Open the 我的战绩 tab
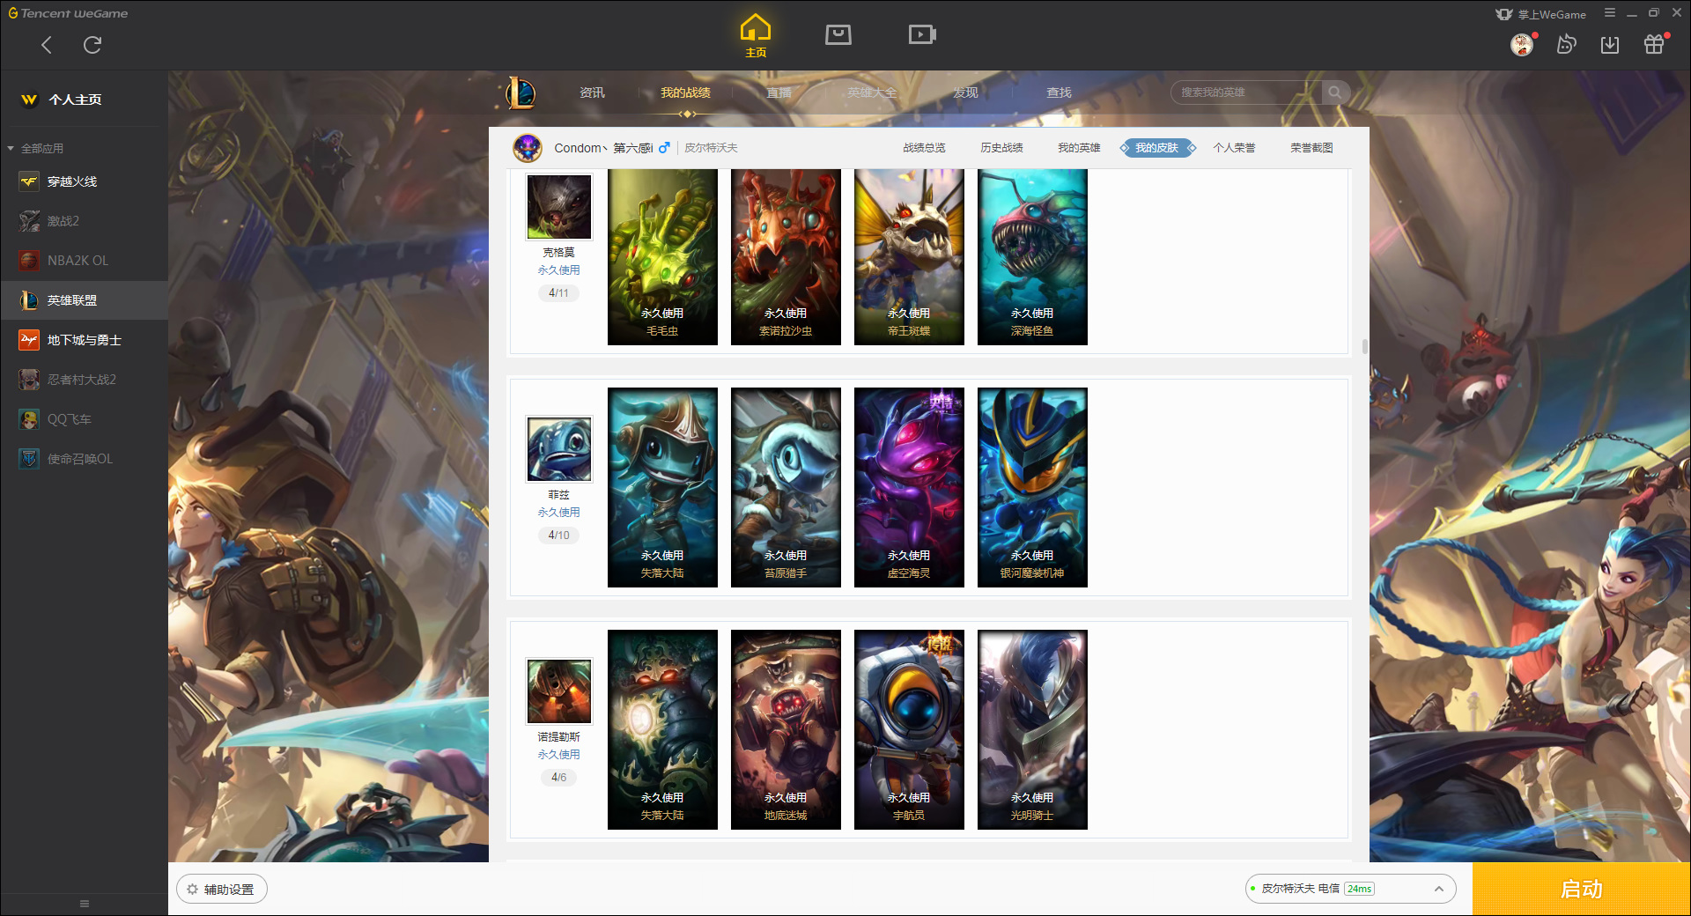Viewport: 1691px width, 916px height. [x=685, y=92]
